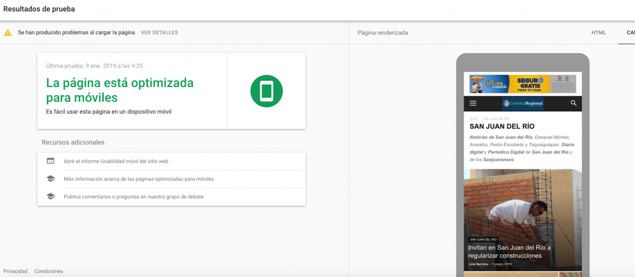
Task: Click the SAN JUAN DEL RÍO heading
Action: (x=502, y=126)
